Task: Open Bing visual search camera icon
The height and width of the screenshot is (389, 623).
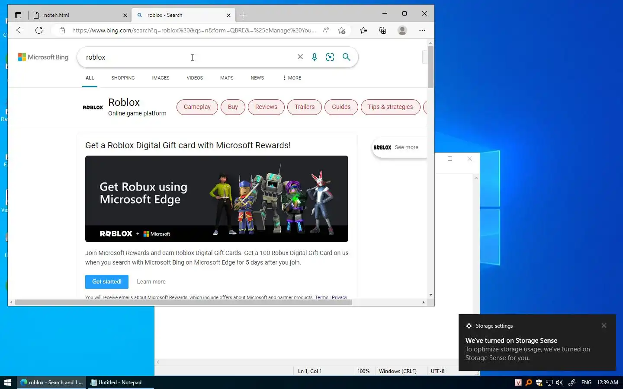Action: pyautogui.click(x=330, y=57)
